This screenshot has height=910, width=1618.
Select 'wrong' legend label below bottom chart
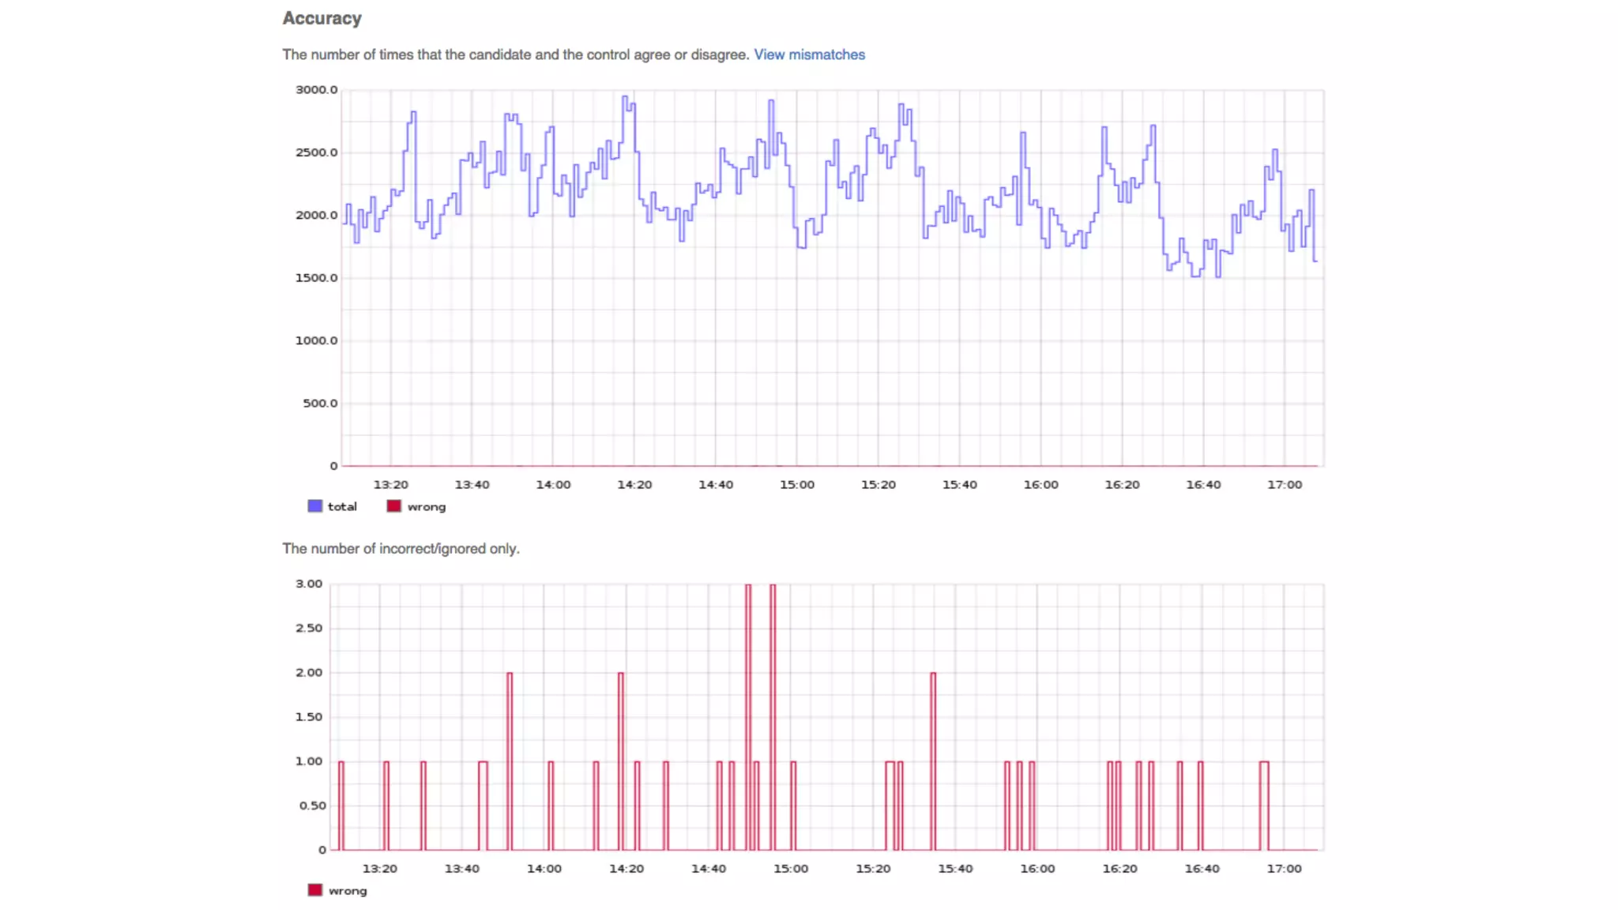pos(348,890)
